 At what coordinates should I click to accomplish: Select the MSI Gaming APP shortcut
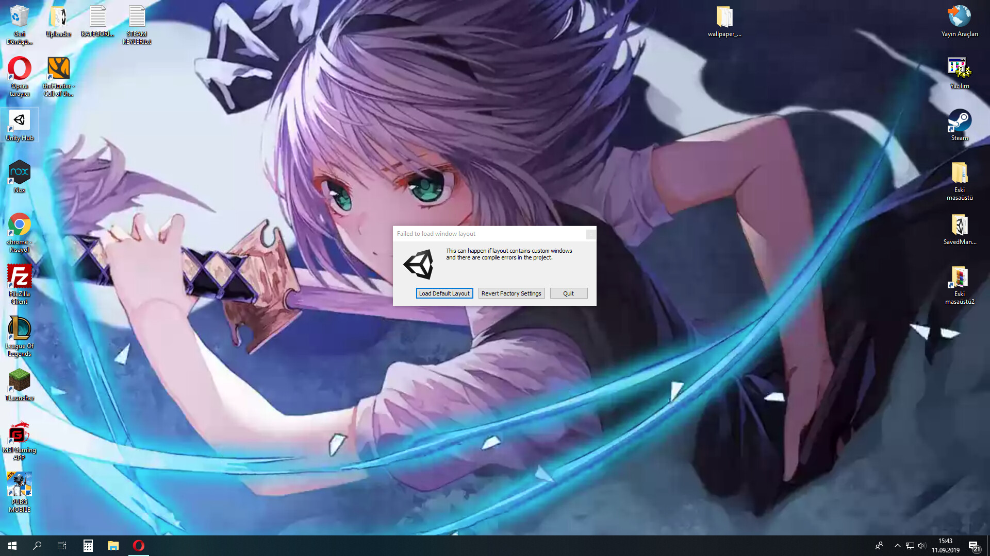pyautogui.click(x=19, y=440)
